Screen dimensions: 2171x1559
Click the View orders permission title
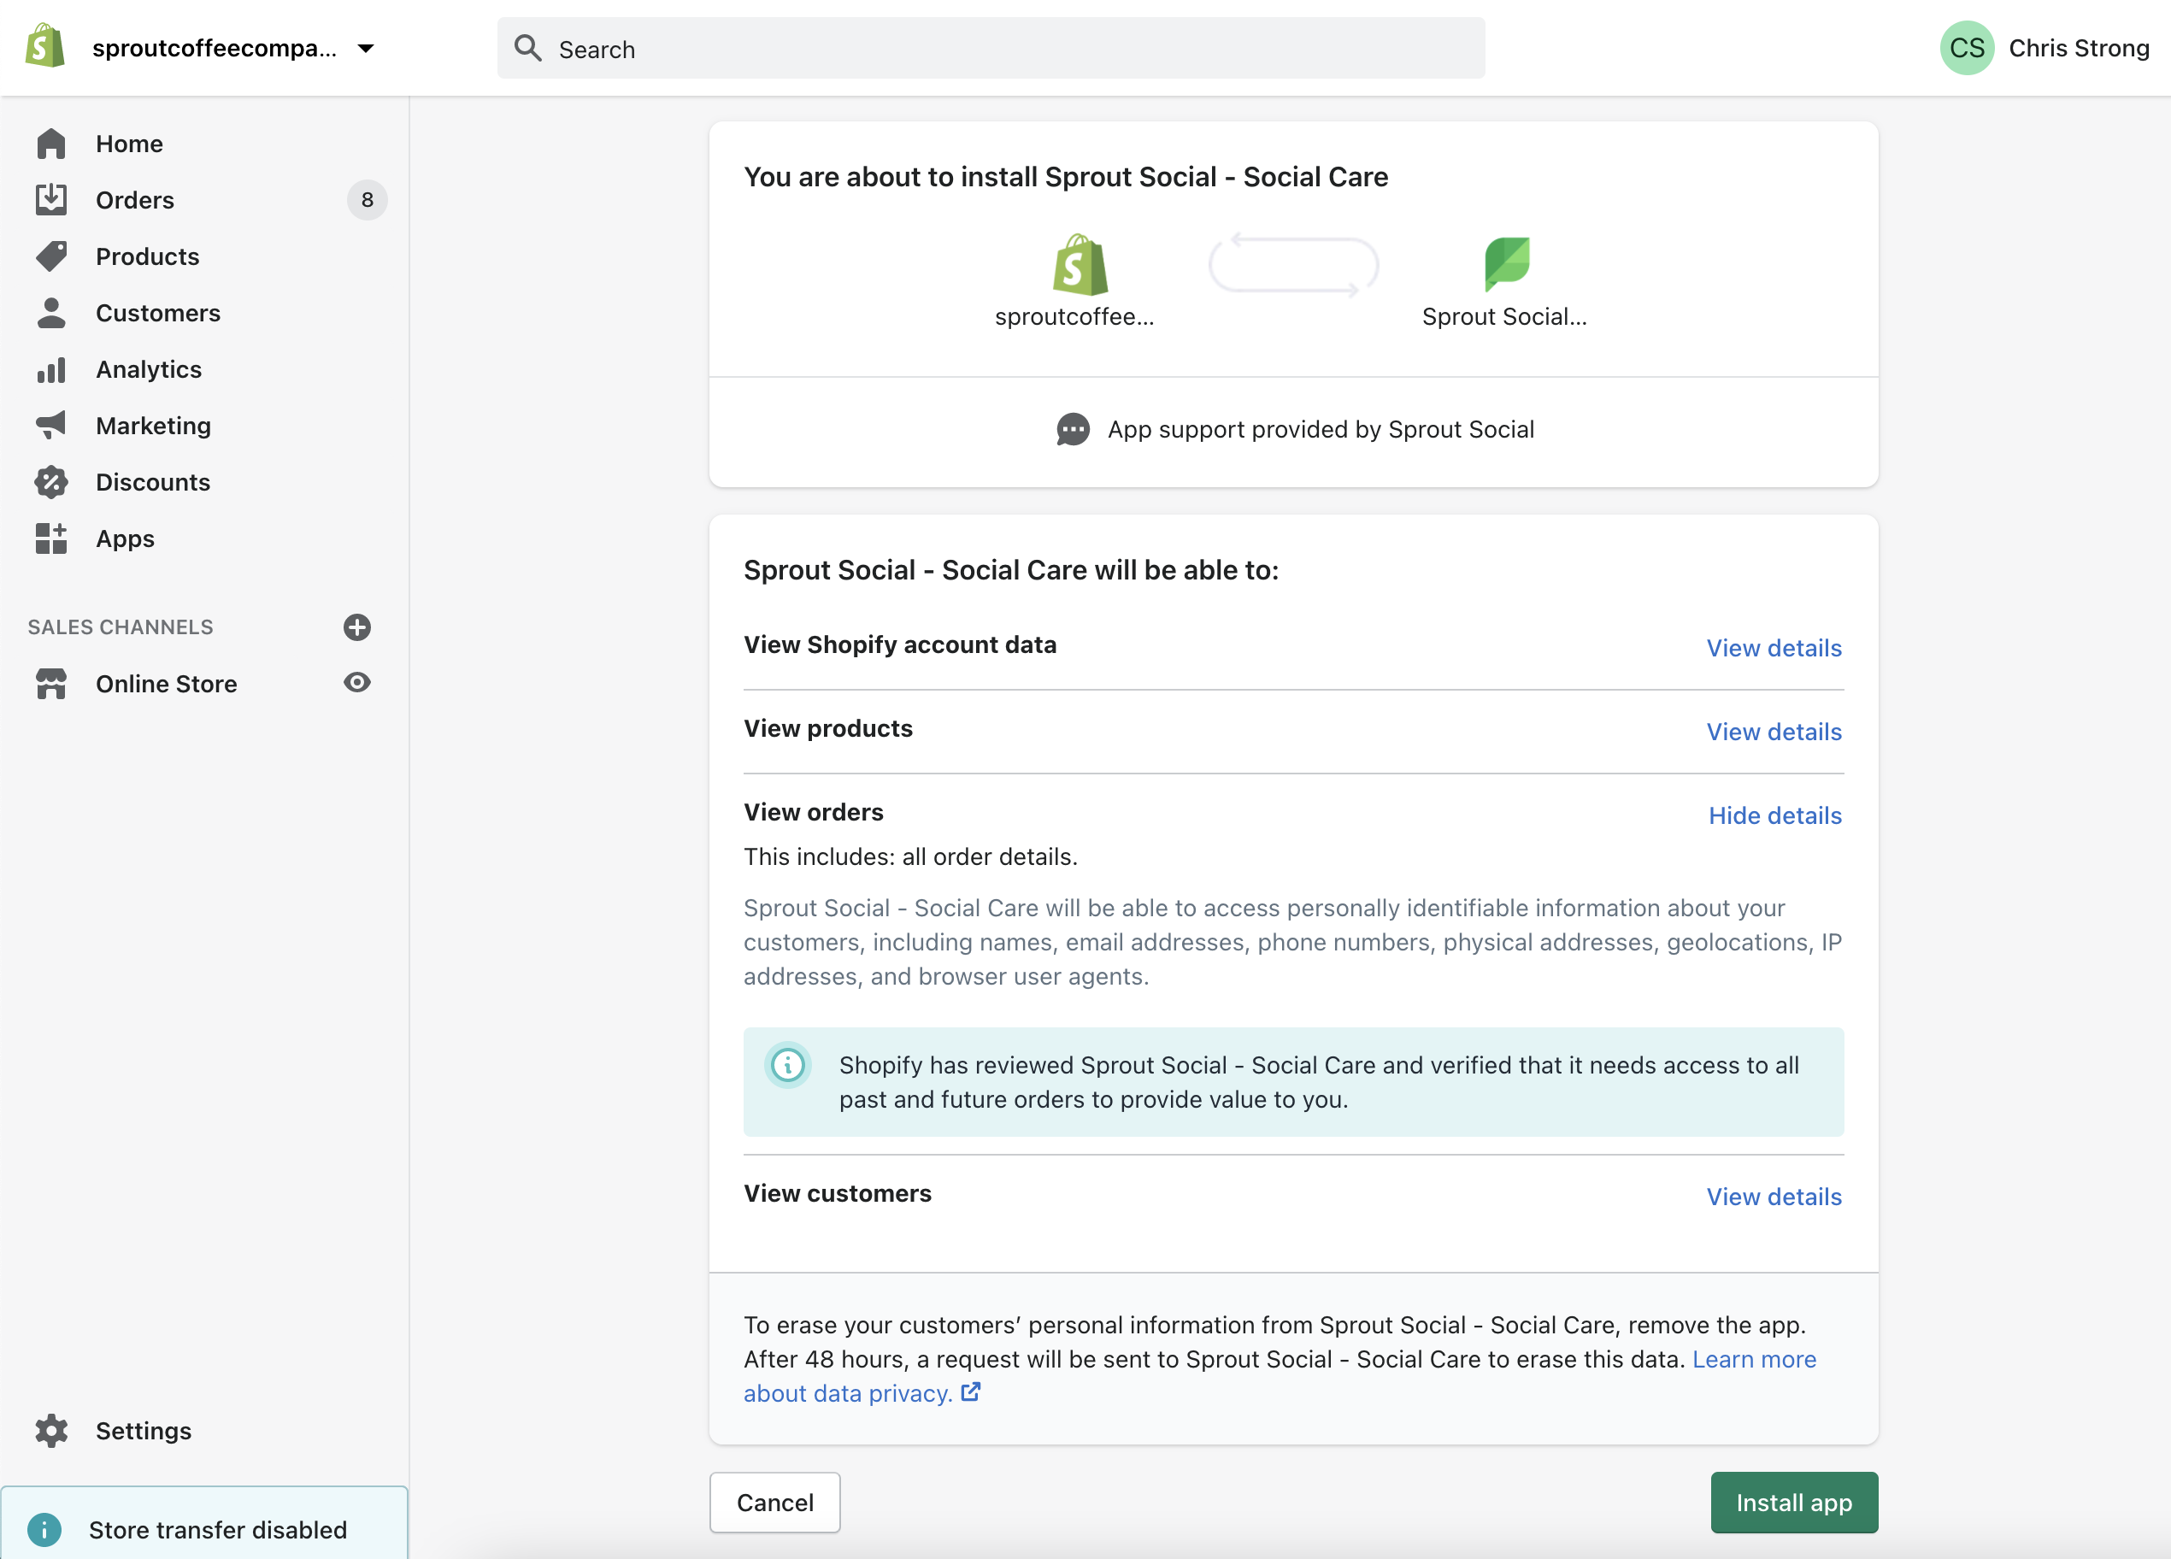[x=814, y=813]
